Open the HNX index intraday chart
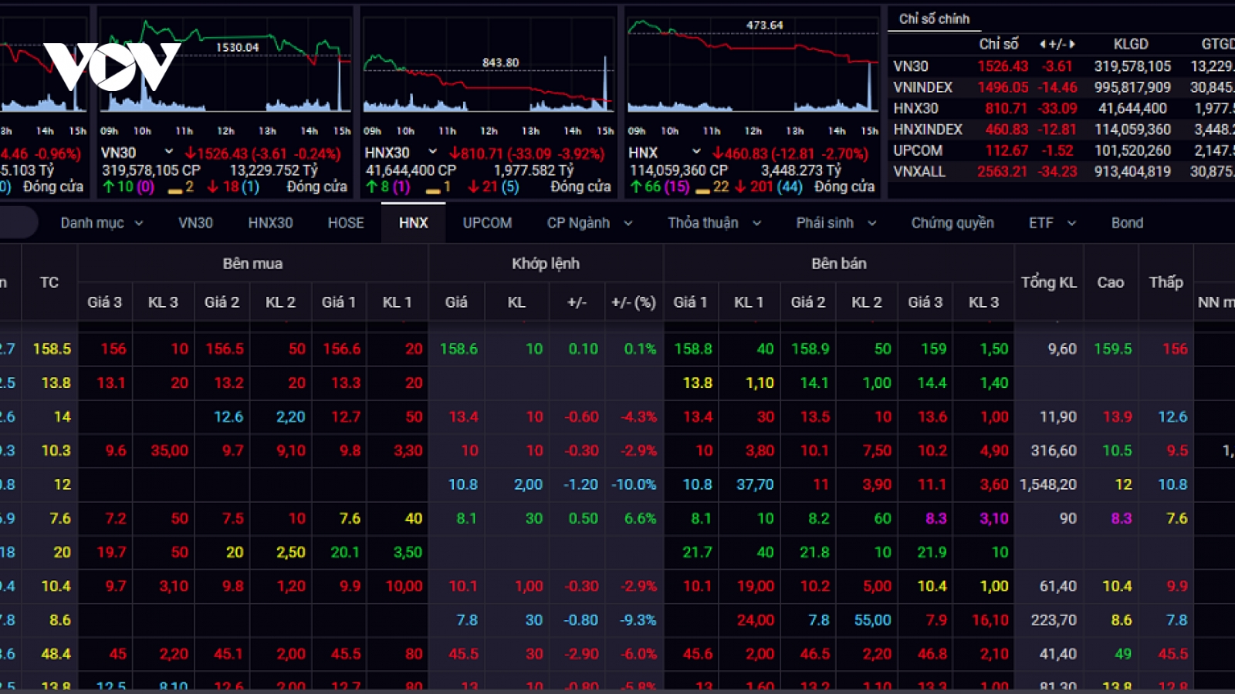Viewport: 1235px width, 694px height. [x=753, y=66]
